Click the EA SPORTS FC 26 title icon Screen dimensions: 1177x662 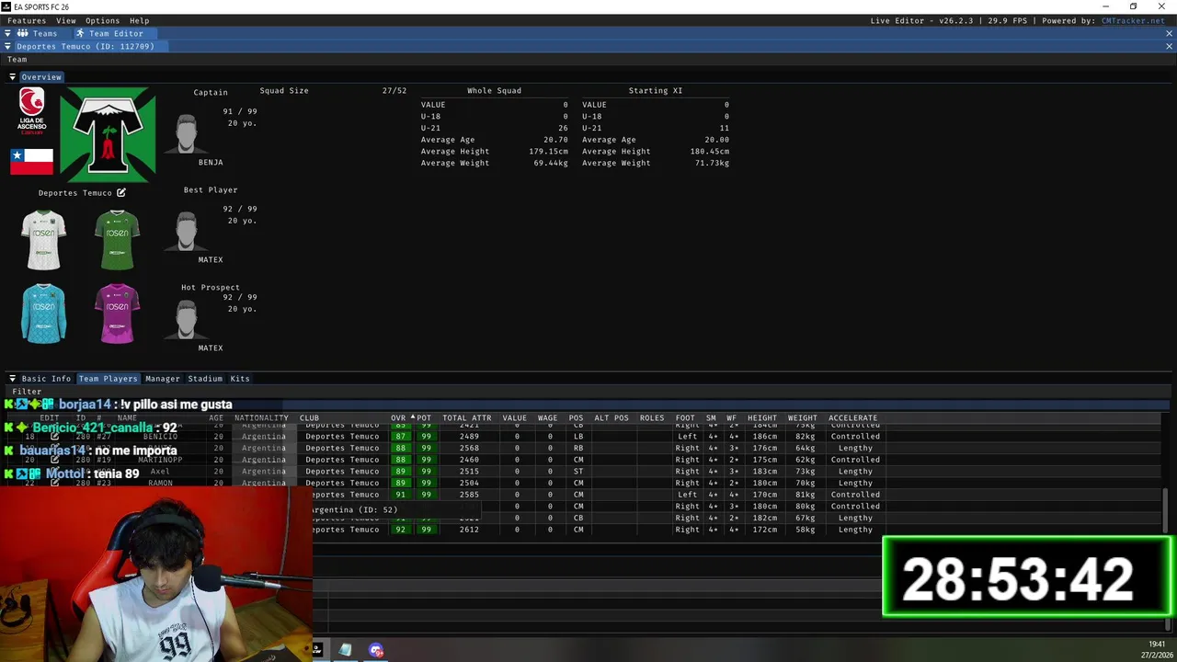[7, 6]
